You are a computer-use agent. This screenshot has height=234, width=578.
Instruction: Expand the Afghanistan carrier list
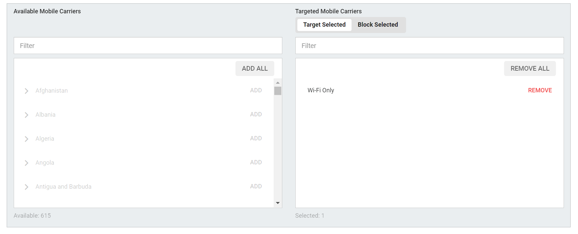point(26,91)
